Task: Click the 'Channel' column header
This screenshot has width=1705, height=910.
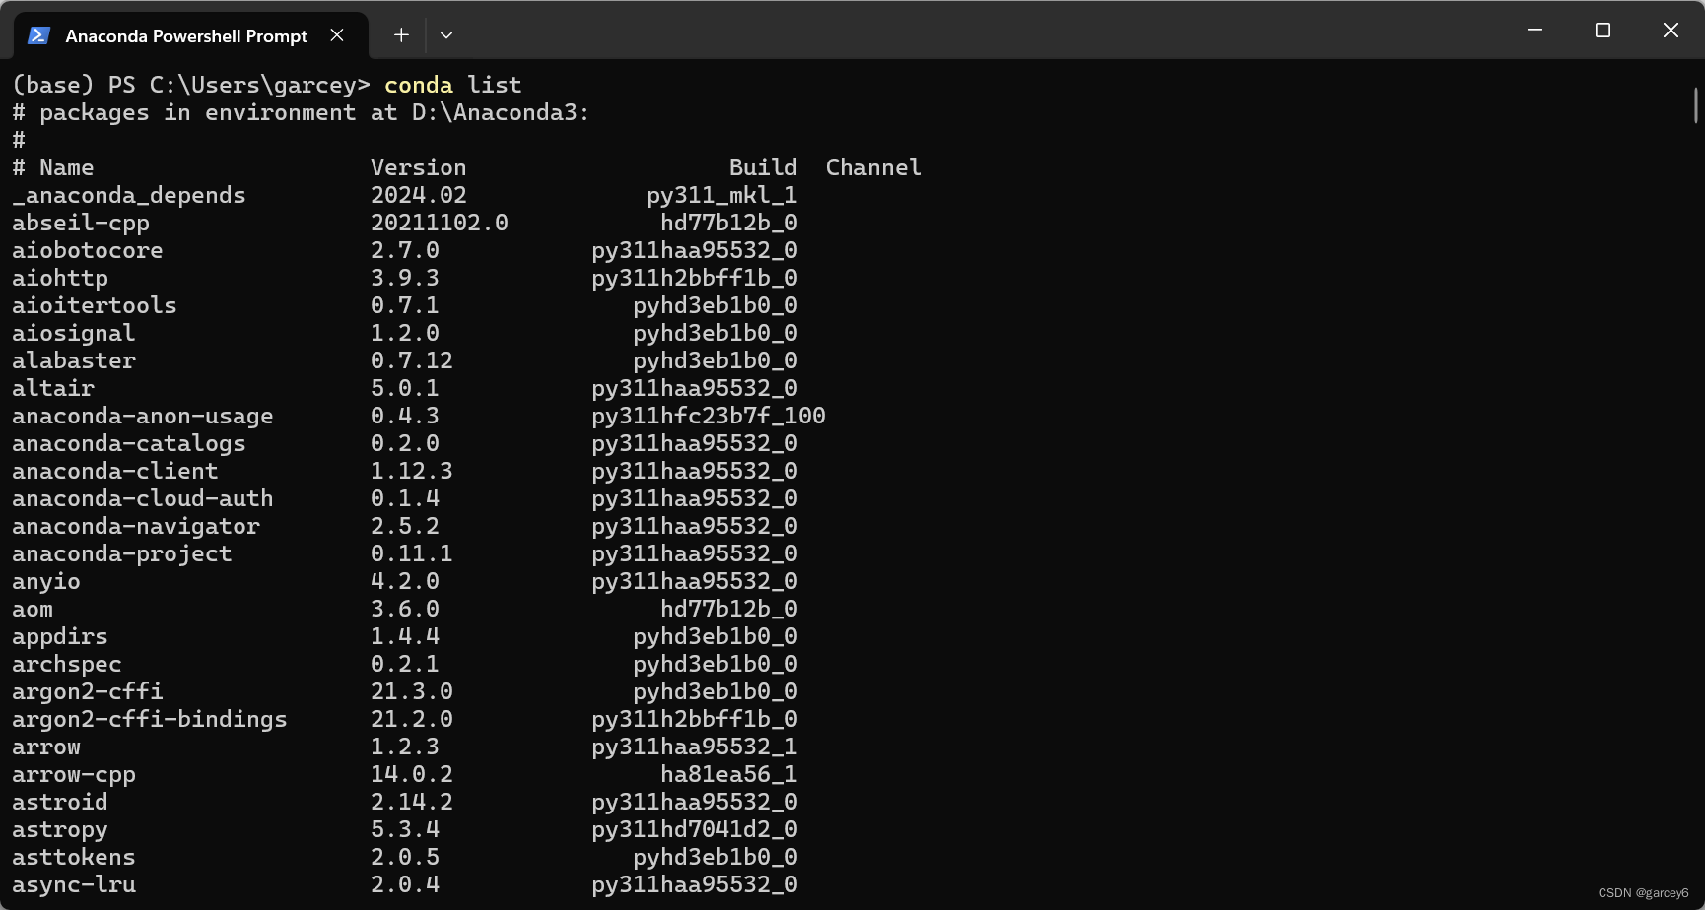Action: click(x=873, y=167)
